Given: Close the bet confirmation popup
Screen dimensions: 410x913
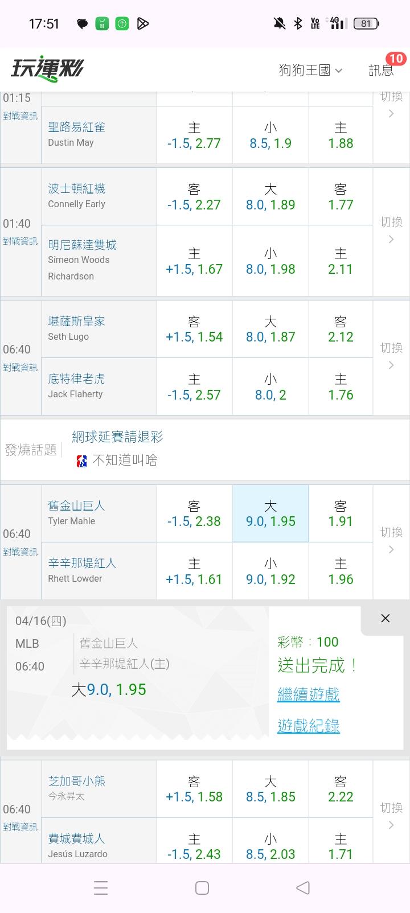Looking at the screenshot, I should [x=385, y=618].
